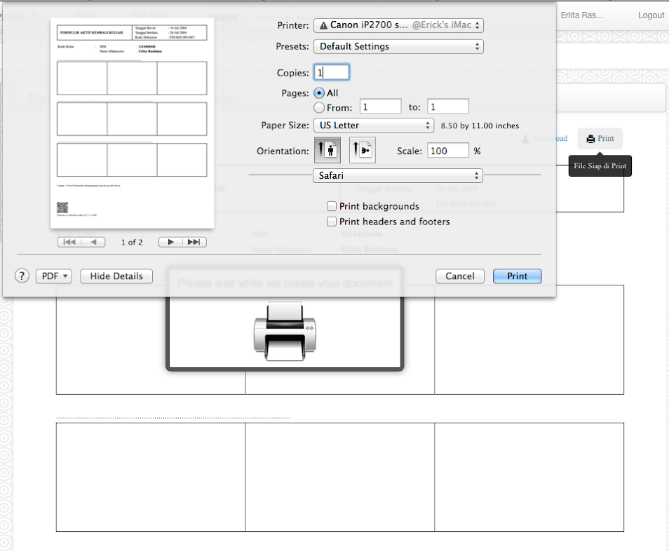Click the 'File Siap di Print' tooltip
669x551 pixels.
tap(600, 166)
